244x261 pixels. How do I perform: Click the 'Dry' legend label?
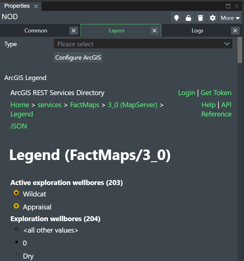[x=28, y=256]
